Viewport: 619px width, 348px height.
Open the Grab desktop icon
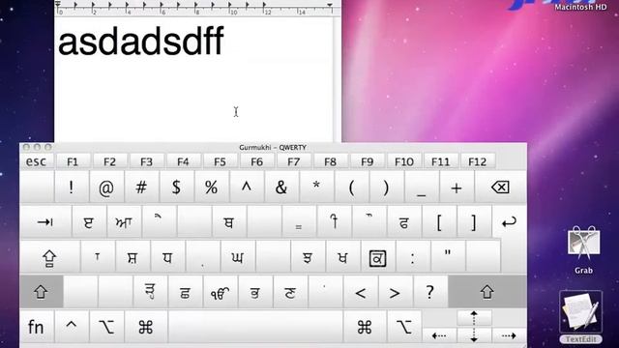coord(583,249)
